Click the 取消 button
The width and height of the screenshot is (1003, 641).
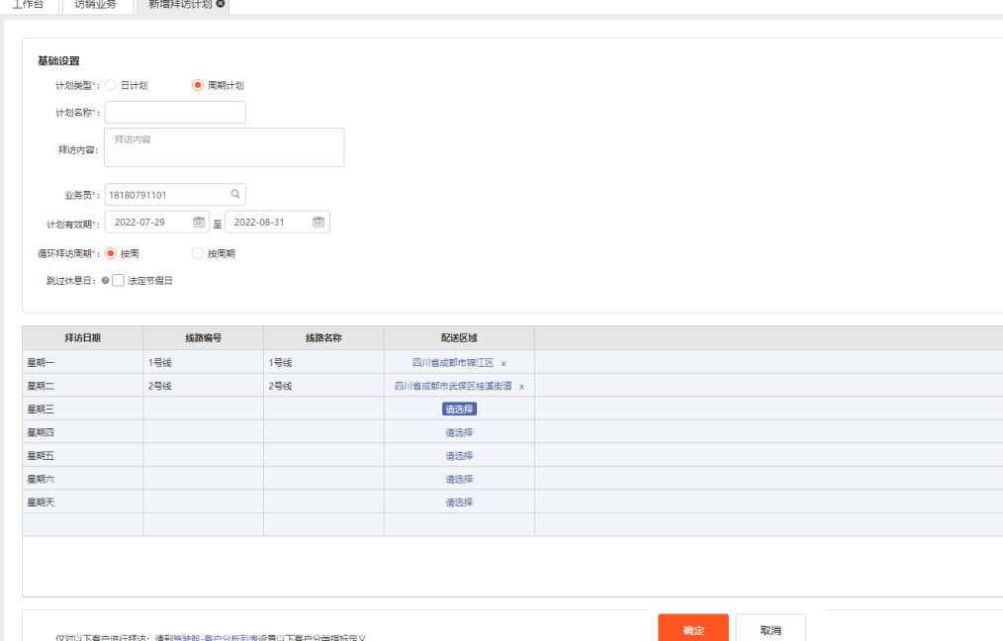[771, 629]
